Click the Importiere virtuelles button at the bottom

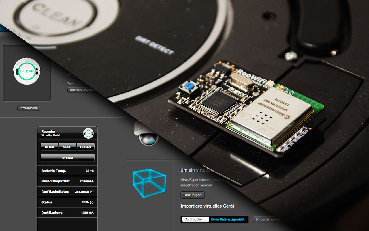(x=268, y=219)
